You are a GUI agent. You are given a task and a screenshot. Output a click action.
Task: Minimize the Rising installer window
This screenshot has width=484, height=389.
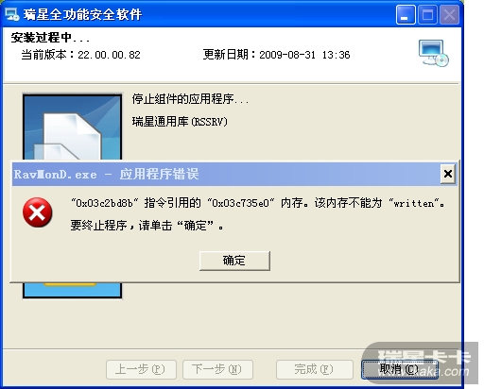coord(406,15)
